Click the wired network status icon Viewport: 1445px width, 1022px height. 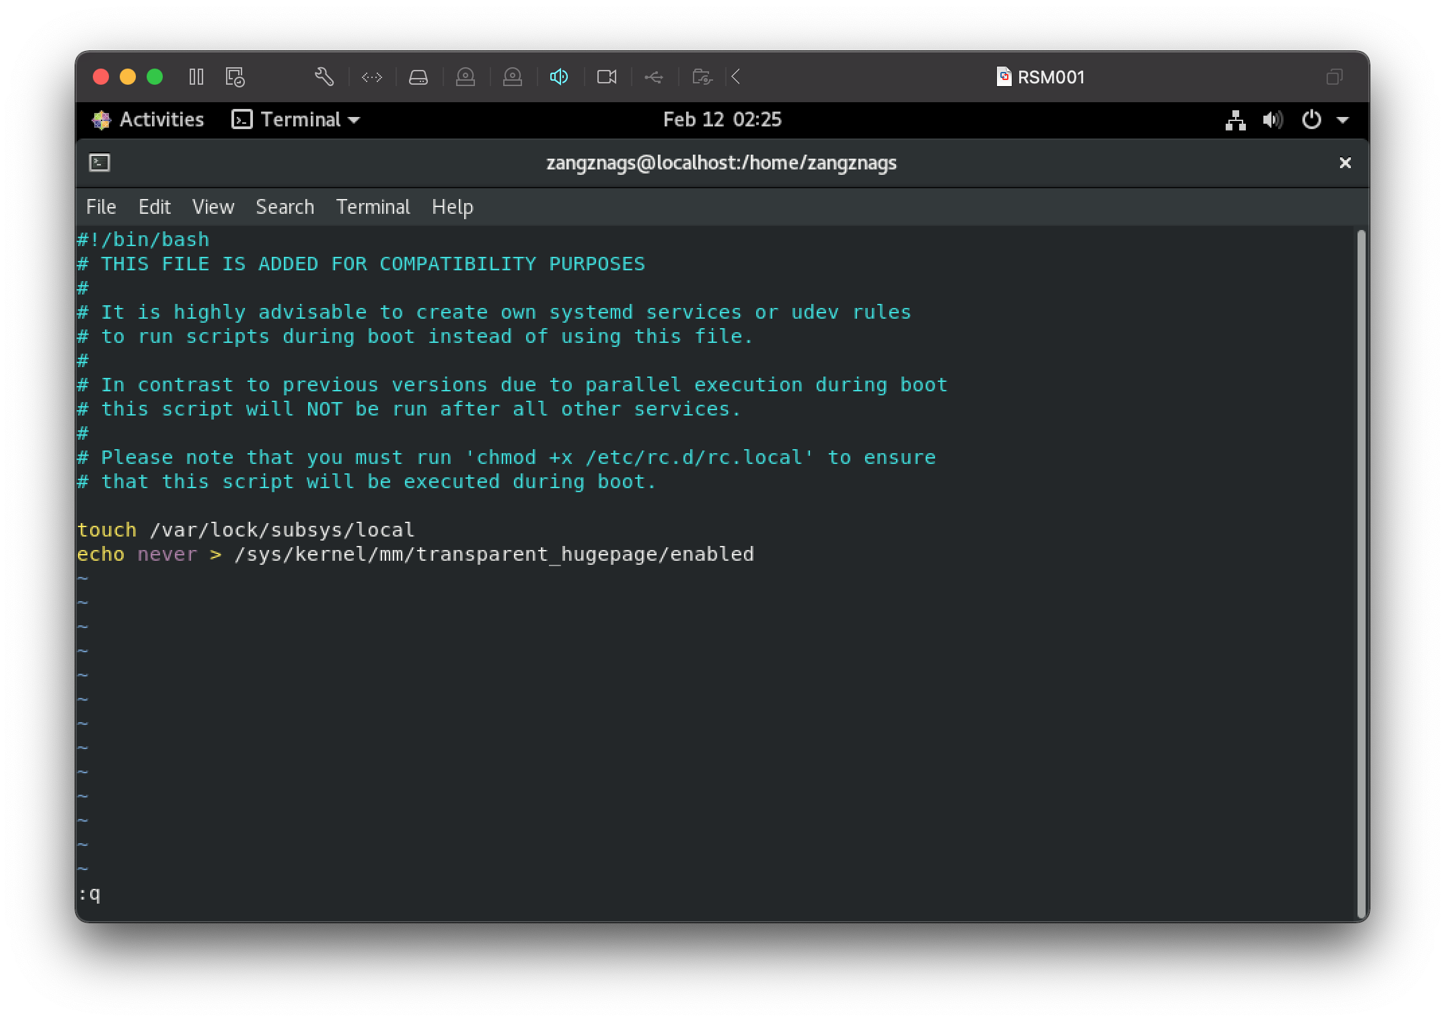pos(1235,120)
